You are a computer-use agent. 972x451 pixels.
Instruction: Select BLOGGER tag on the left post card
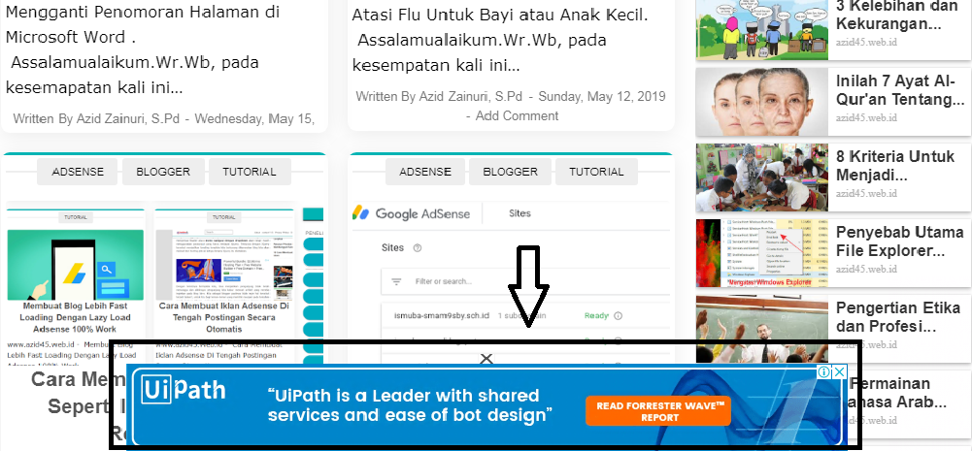[163, 172]
